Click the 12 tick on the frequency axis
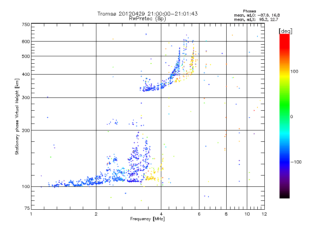 pos(264,214)
